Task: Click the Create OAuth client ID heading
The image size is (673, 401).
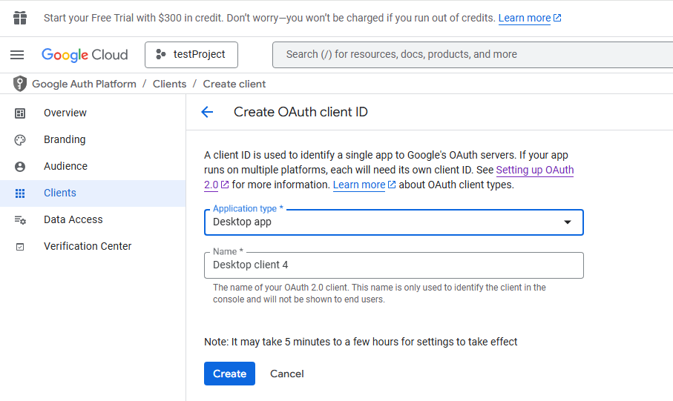Action: 301,112
